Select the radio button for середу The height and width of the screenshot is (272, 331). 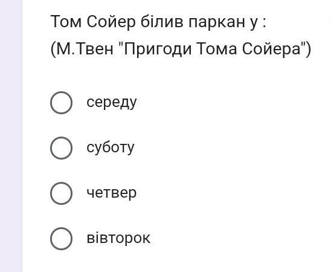61,103
